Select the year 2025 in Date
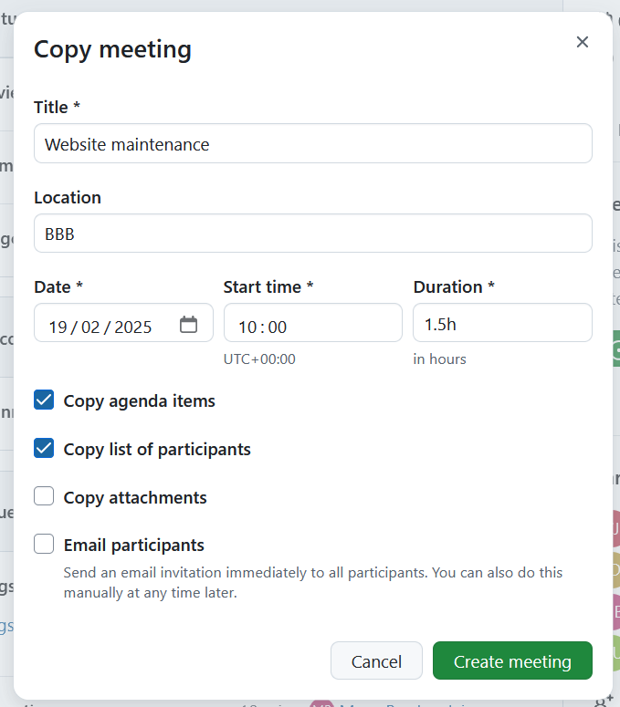This screenshot has height=707, width=620. [x=133, y=327]
